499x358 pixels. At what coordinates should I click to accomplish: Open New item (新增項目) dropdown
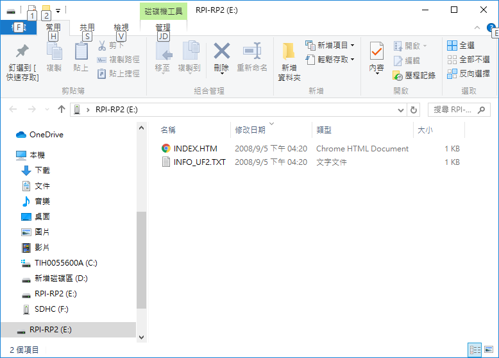[x=330, y=46]
